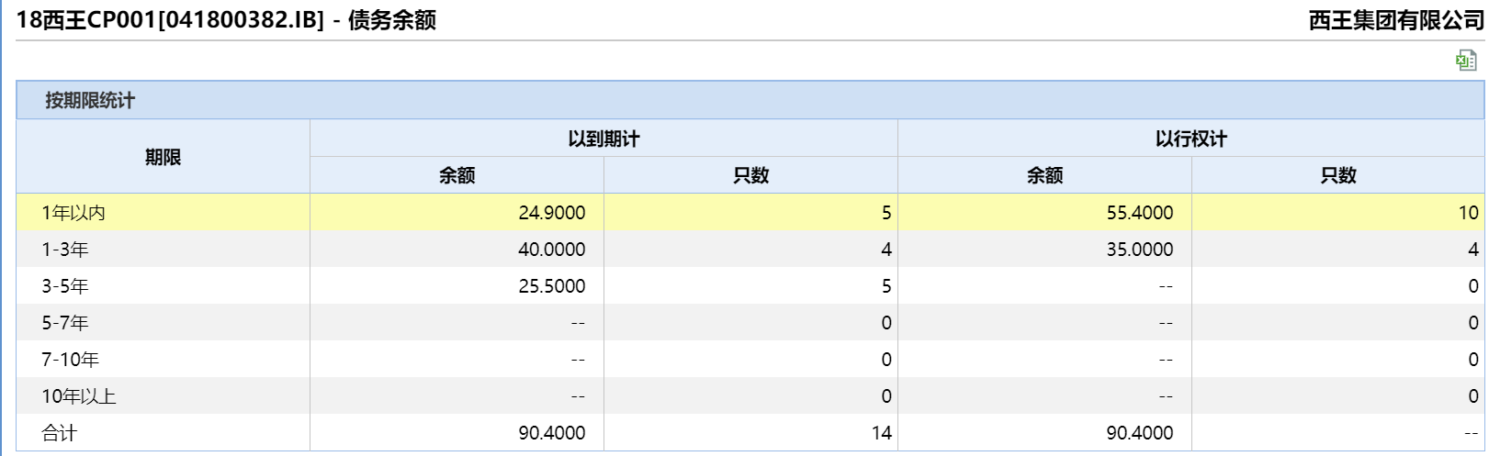Click 余额 header under 以行权计
Image resolution: width=1489 pixels, height=456 pixels.
1044,175
